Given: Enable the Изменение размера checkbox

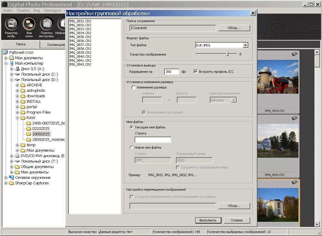Looking at the screenshot, I should point(133,87).
